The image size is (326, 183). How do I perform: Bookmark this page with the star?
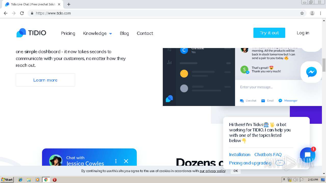tap(302, 13)
